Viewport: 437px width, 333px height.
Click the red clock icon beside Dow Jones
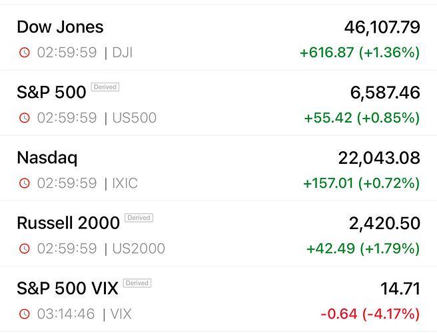tap(25, 53)
